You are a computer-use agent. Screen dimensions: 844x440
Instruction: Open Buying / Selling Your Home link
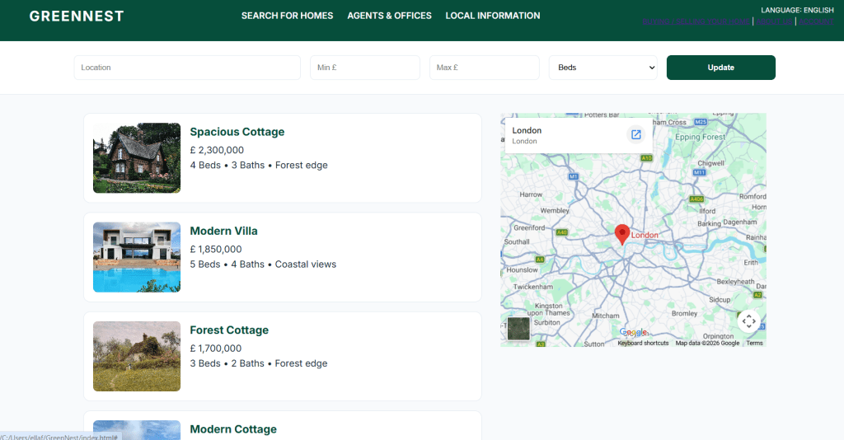(696, 21)
